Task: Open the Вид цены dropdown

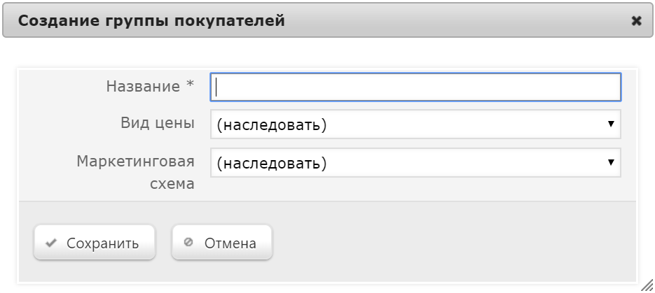Action: point(415,124)
